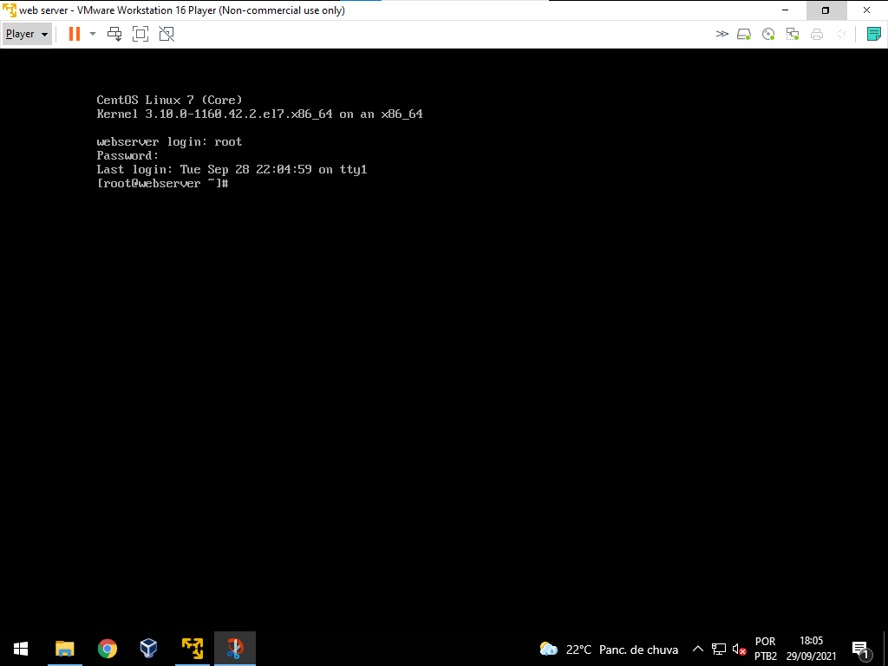Image resolution: width=888 pixels, height=666 pixels.
Task: Restore down the VMware Player window
Action: (x=826, y=10)
